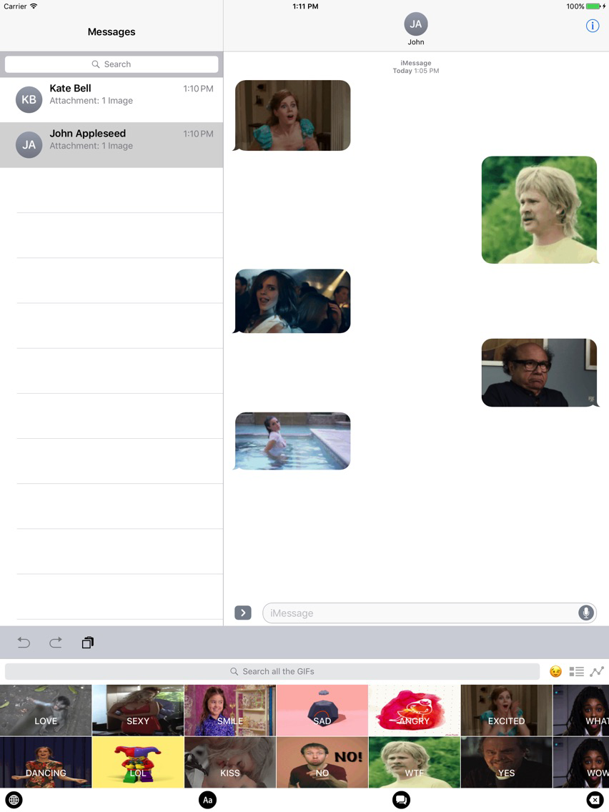Switch keyboards with the globe icon
This screenshot has height=812, width=609.
pyautogui.click(x=14, y=800)
